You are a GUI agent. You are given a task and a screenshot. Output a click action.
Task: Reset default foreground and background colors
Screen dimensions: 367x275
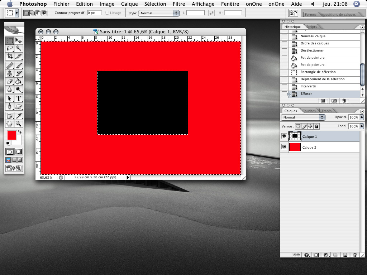pyautogui.click(x=8, y=143)
